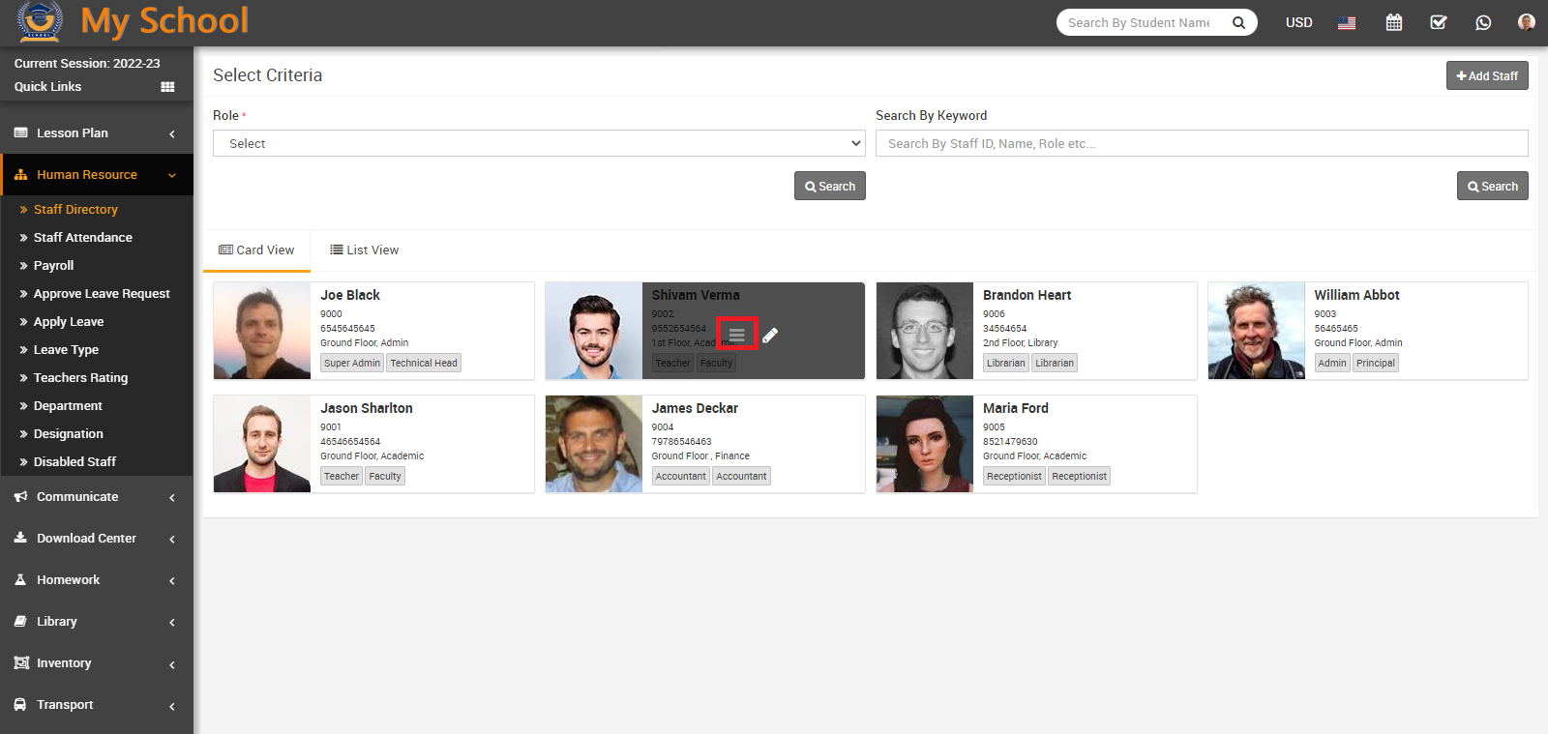
Task: Open the user profile avatar
Action: [1526, 22]
